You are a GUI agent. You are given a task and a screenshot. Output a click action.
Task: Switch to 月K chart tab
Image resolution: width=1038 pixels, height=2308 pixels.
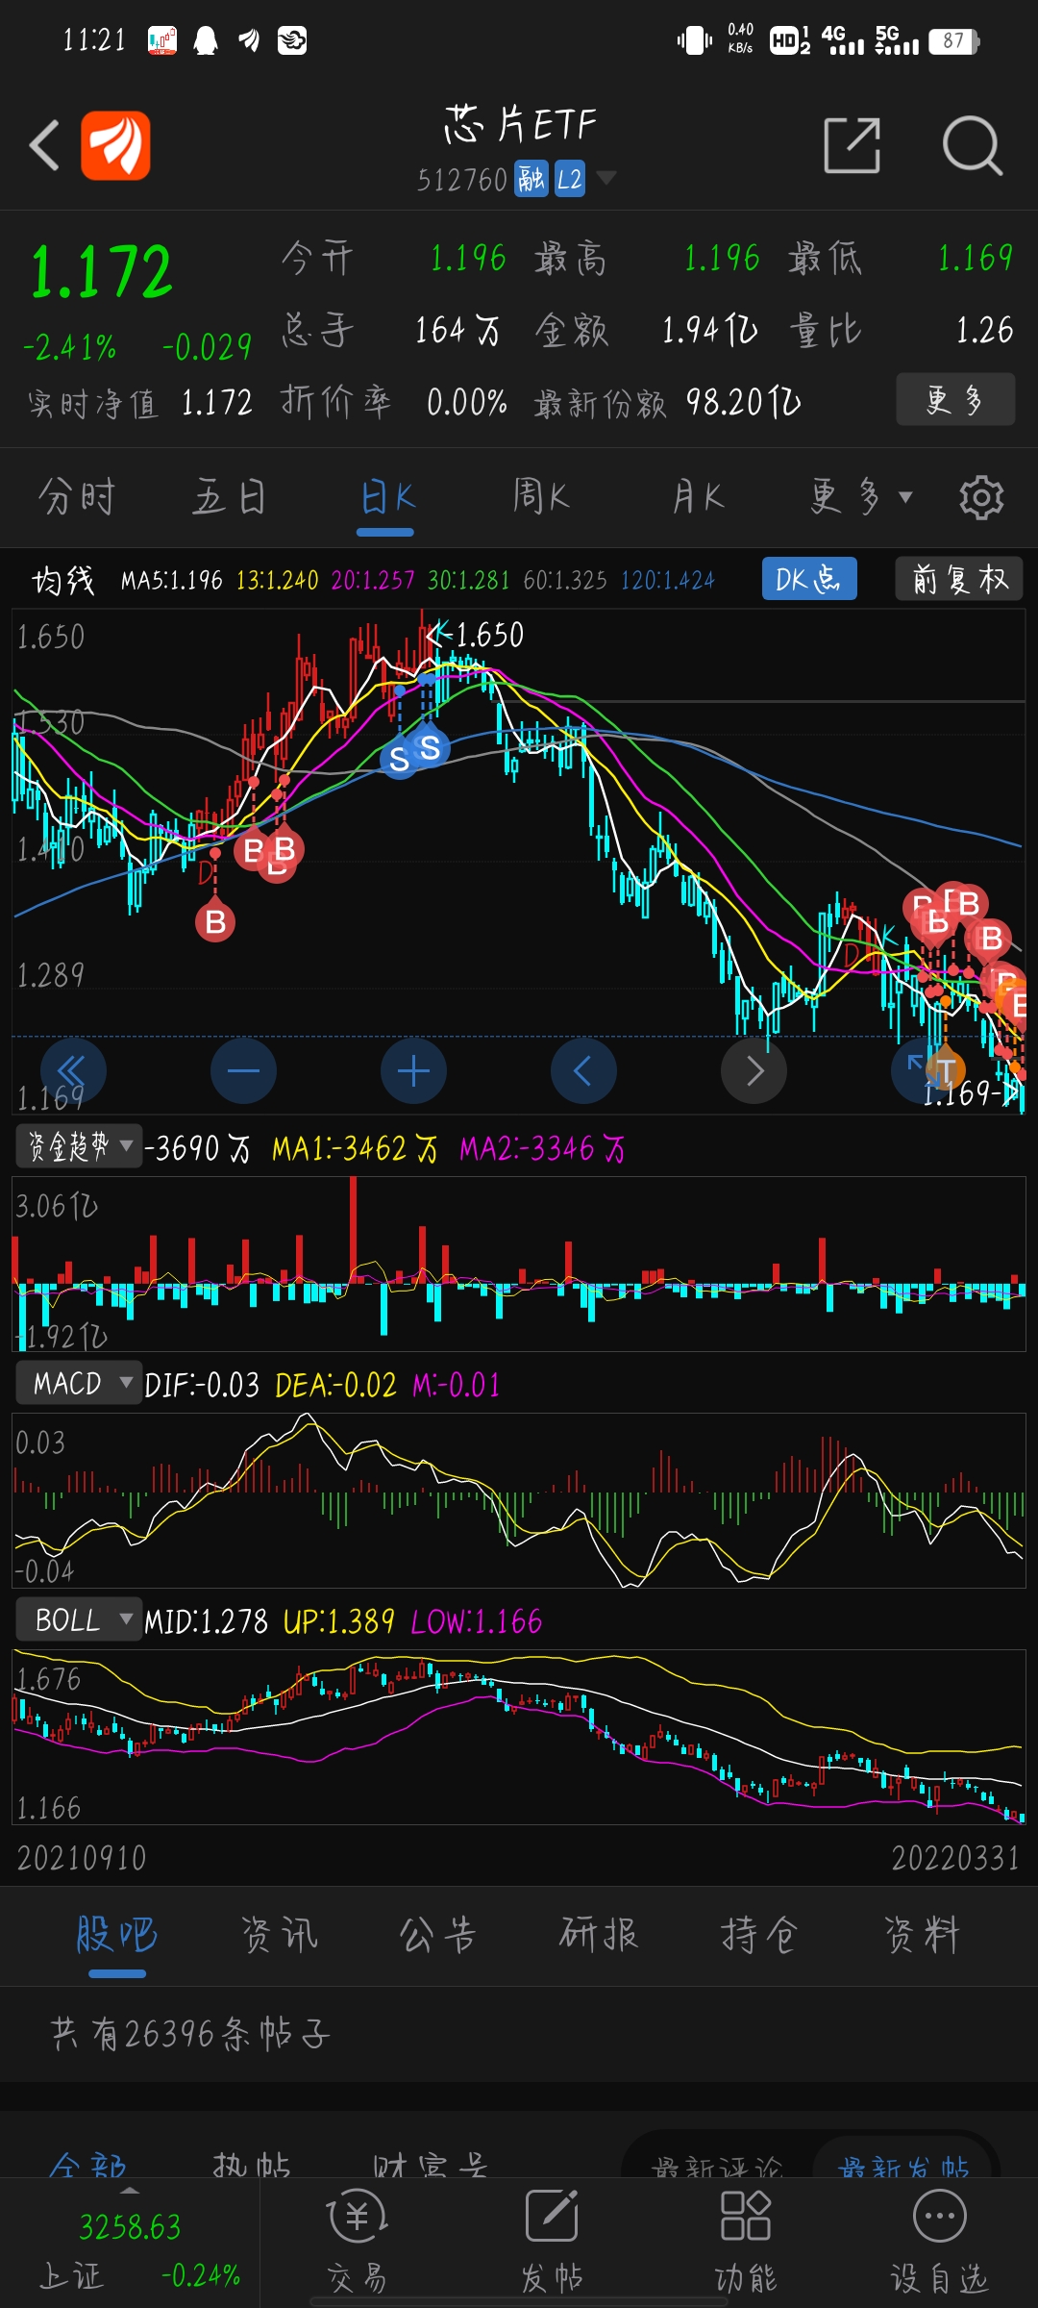[697, 497]
